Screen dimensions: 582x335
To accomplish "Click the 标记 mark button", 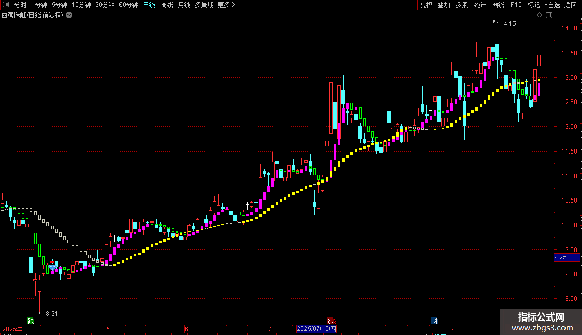I will click(x=534, y=5).
